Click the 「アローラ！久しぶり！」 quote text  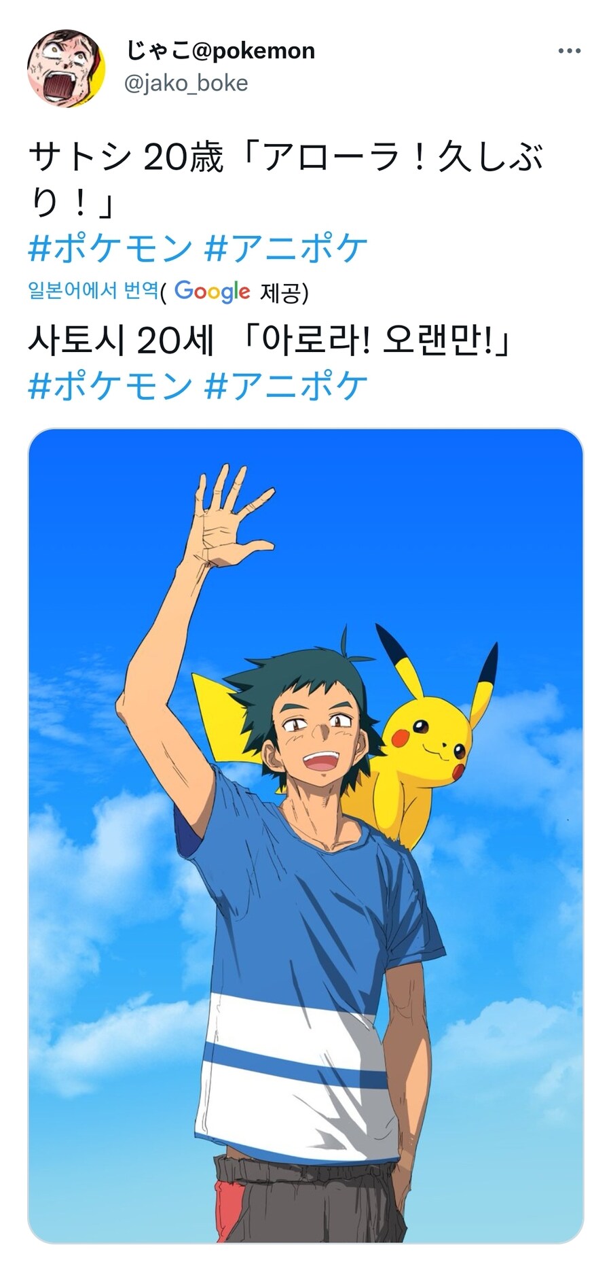285,179
